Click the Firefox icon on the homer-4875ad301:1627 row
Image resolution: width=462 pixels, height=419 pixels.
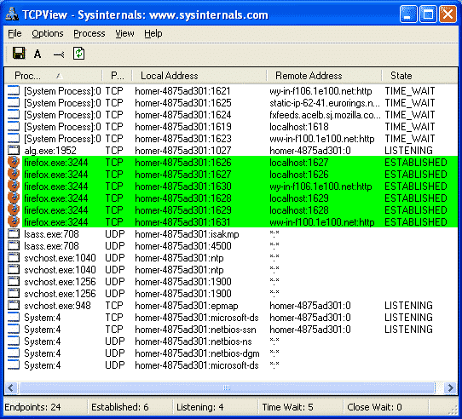click(x=14, y=175)
